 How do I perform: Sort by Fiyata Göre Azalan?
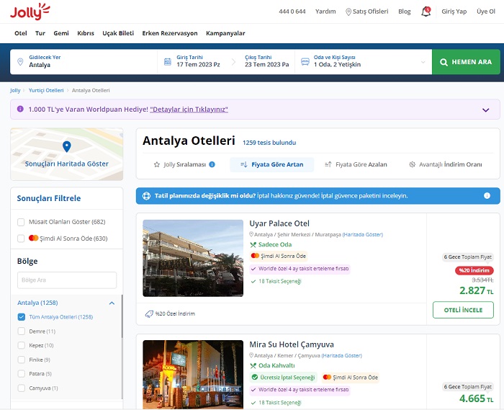tap(356, 164)
